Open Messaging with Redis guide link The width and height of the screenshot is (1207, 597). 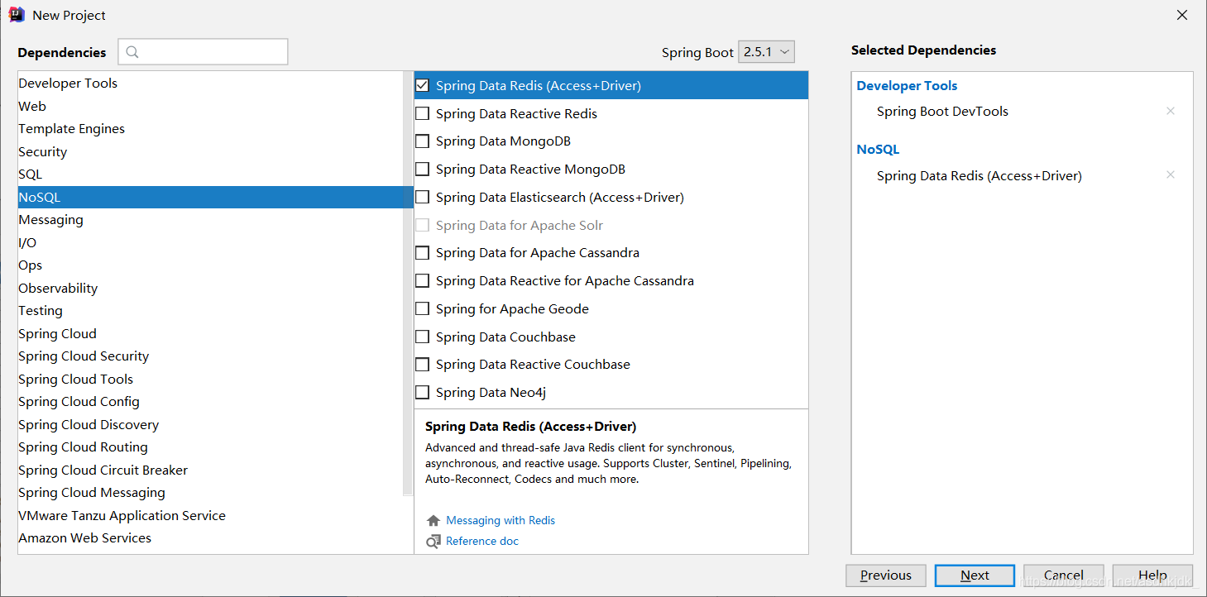(x=501, y=521)
